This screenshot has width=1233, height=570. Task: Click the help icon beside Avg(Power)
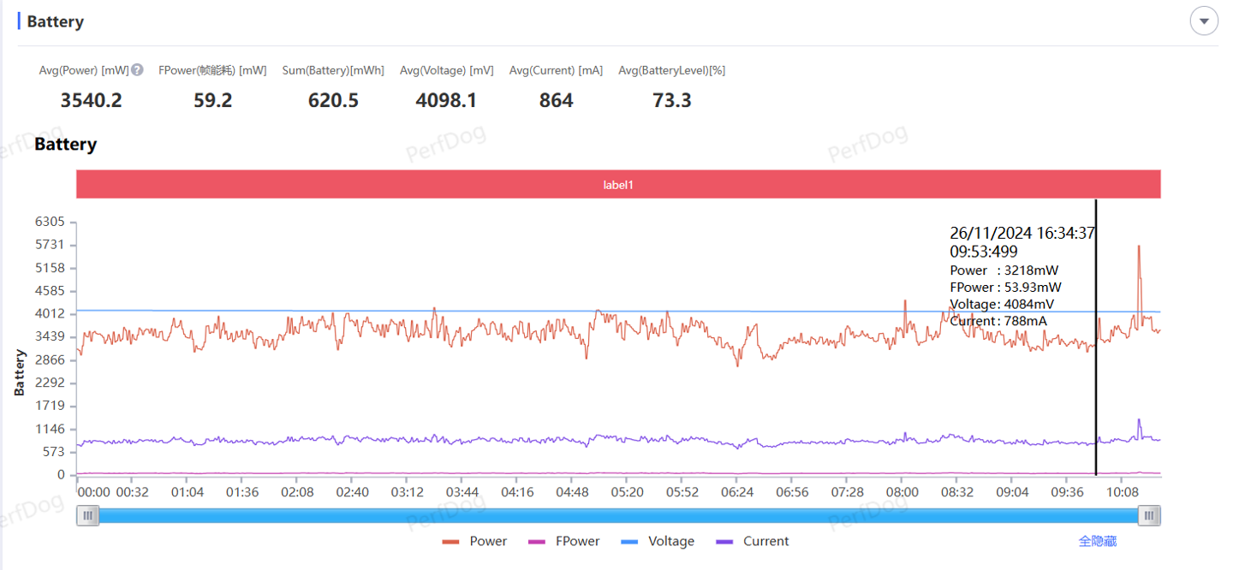point(137,70)
